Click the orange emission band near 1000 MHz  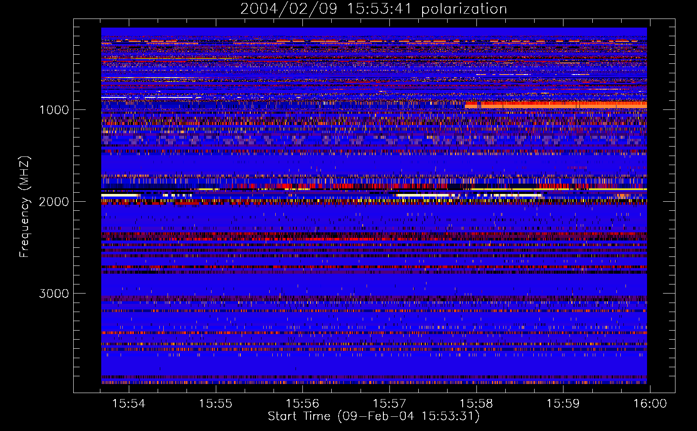pos(556,105)
